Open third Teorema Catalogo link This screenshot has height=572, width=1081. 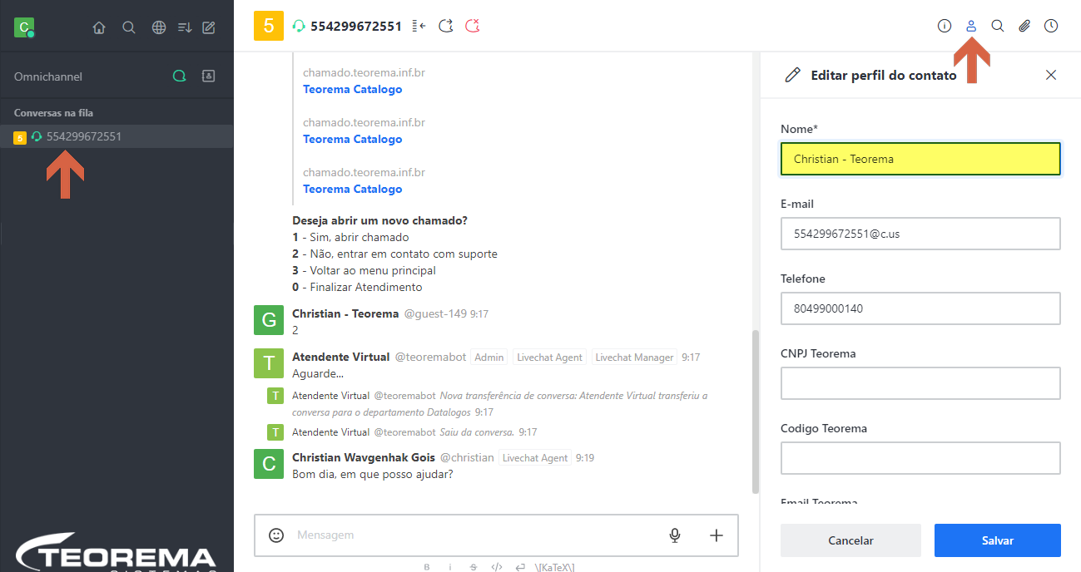pos(352,189)
